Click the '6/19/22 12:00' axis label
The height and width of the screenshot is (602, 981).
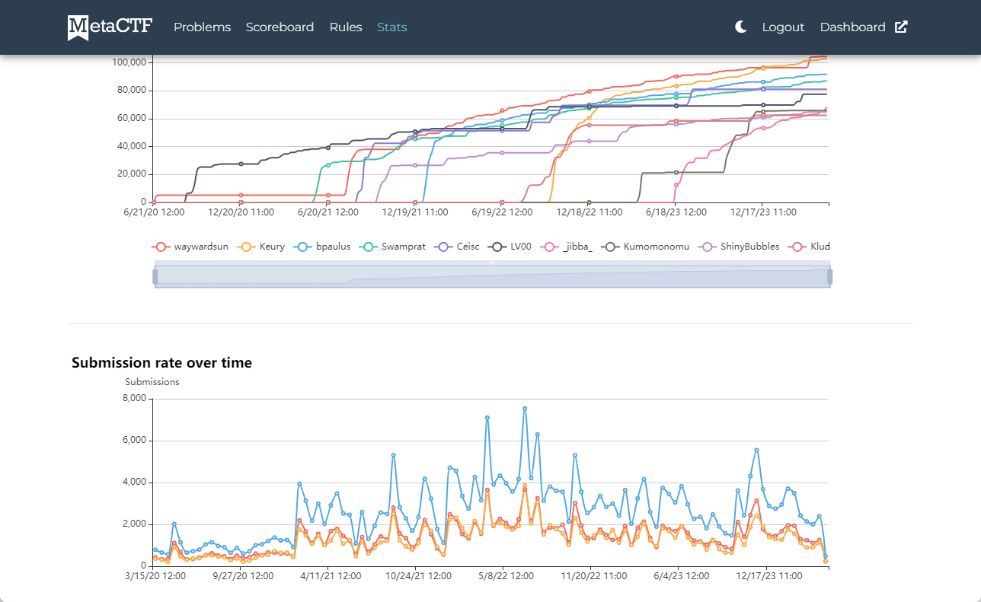coord(502,212)
